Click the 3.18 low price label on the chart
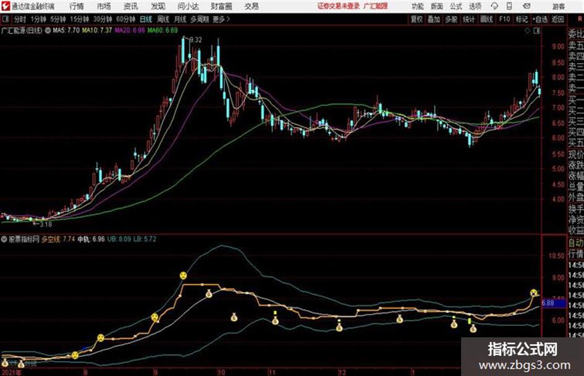The width and height of the screenshot is (584, 376). click(46, 224)
